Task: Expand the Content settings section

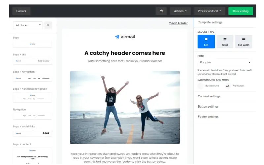Action: [209, 96]
